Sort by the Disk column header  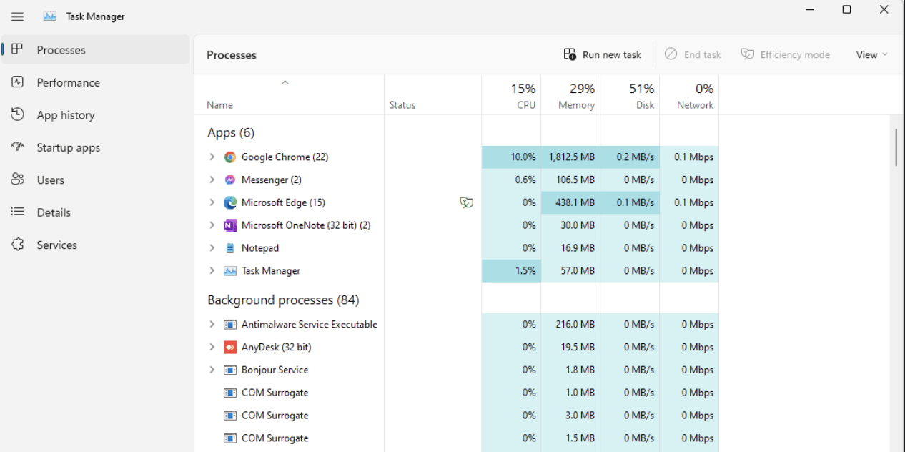[x=630, y=96]
